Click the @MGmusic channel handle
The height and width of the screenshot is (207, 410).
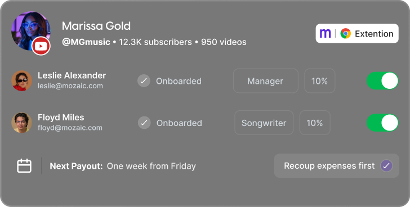click(x=86, y=42)
